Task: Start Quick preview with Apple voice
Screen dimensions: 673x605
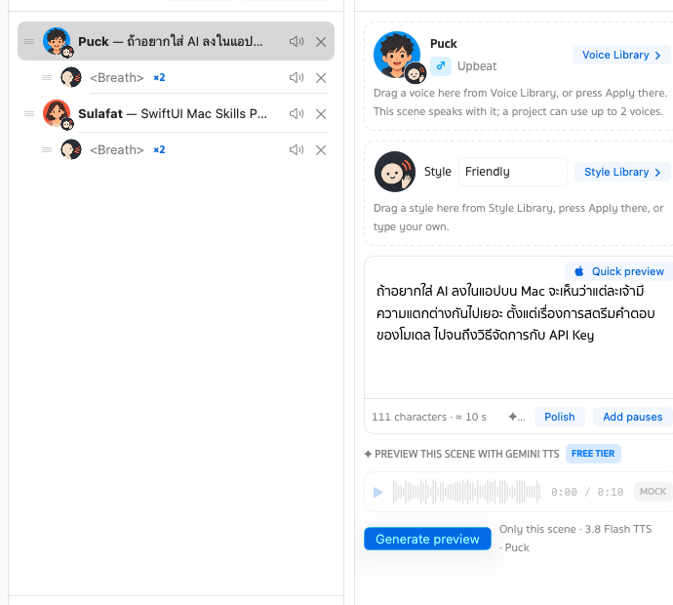Action: [x=619, y=271]
